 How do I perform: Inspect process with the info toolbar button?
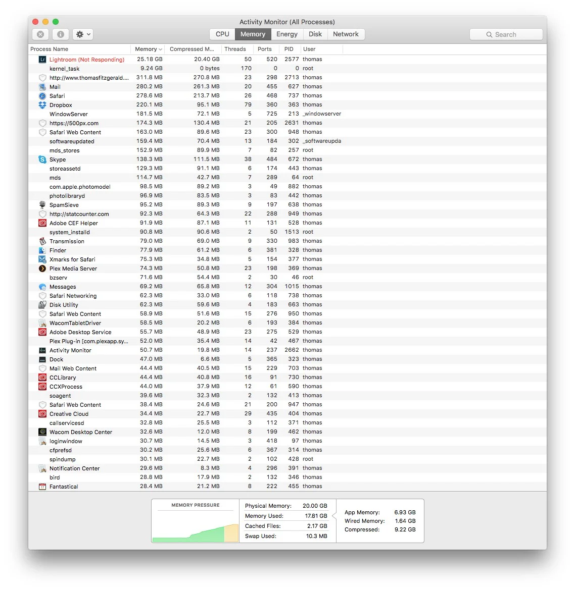tap(60, 34)
